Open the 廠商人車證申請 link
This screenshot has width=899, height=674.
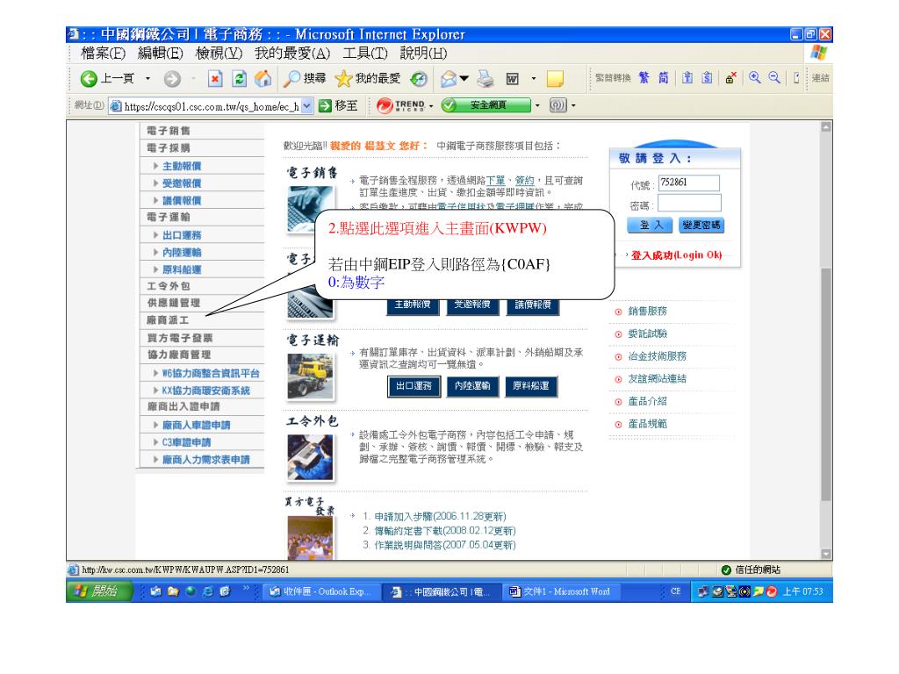click(x=196, y=425)
